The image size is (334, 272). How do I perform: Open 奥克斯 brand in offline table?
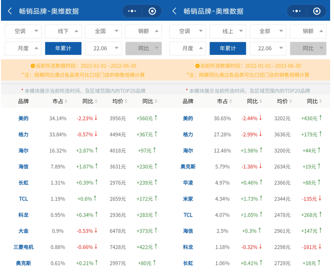(x=24, y=263)
